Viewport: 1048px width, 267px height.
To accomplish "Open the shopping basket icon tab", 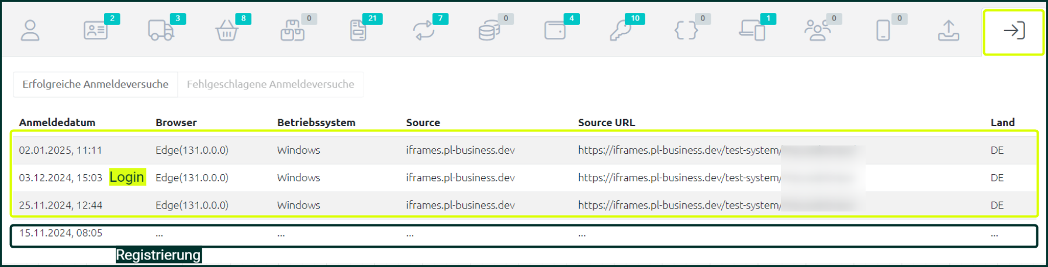I will (227, 30).
